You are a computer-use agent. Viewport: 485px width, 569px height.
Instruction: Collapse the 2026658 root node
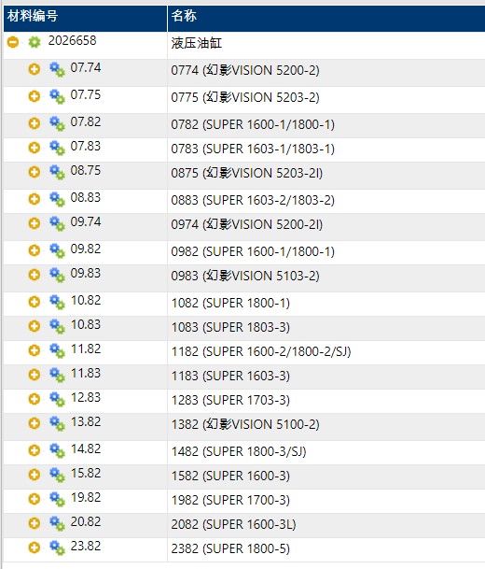13,42
